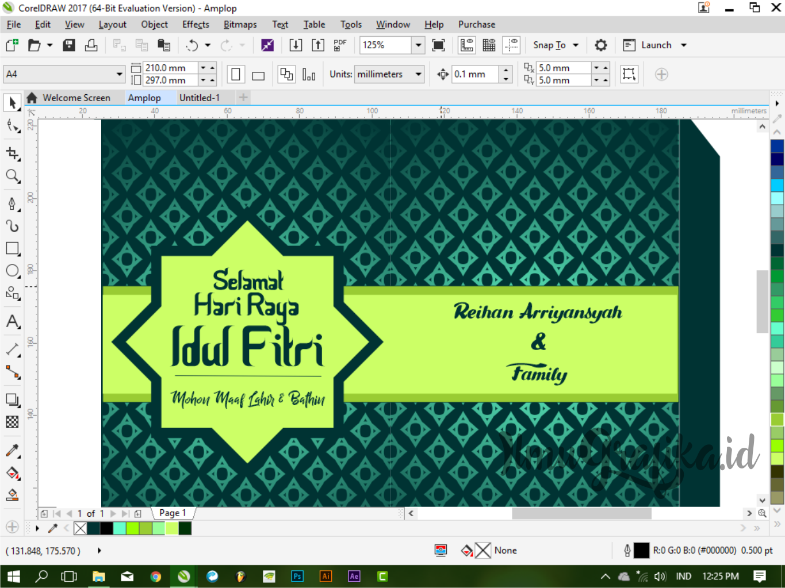Select the Text tool
785x588 pixels.
[12, 321]
